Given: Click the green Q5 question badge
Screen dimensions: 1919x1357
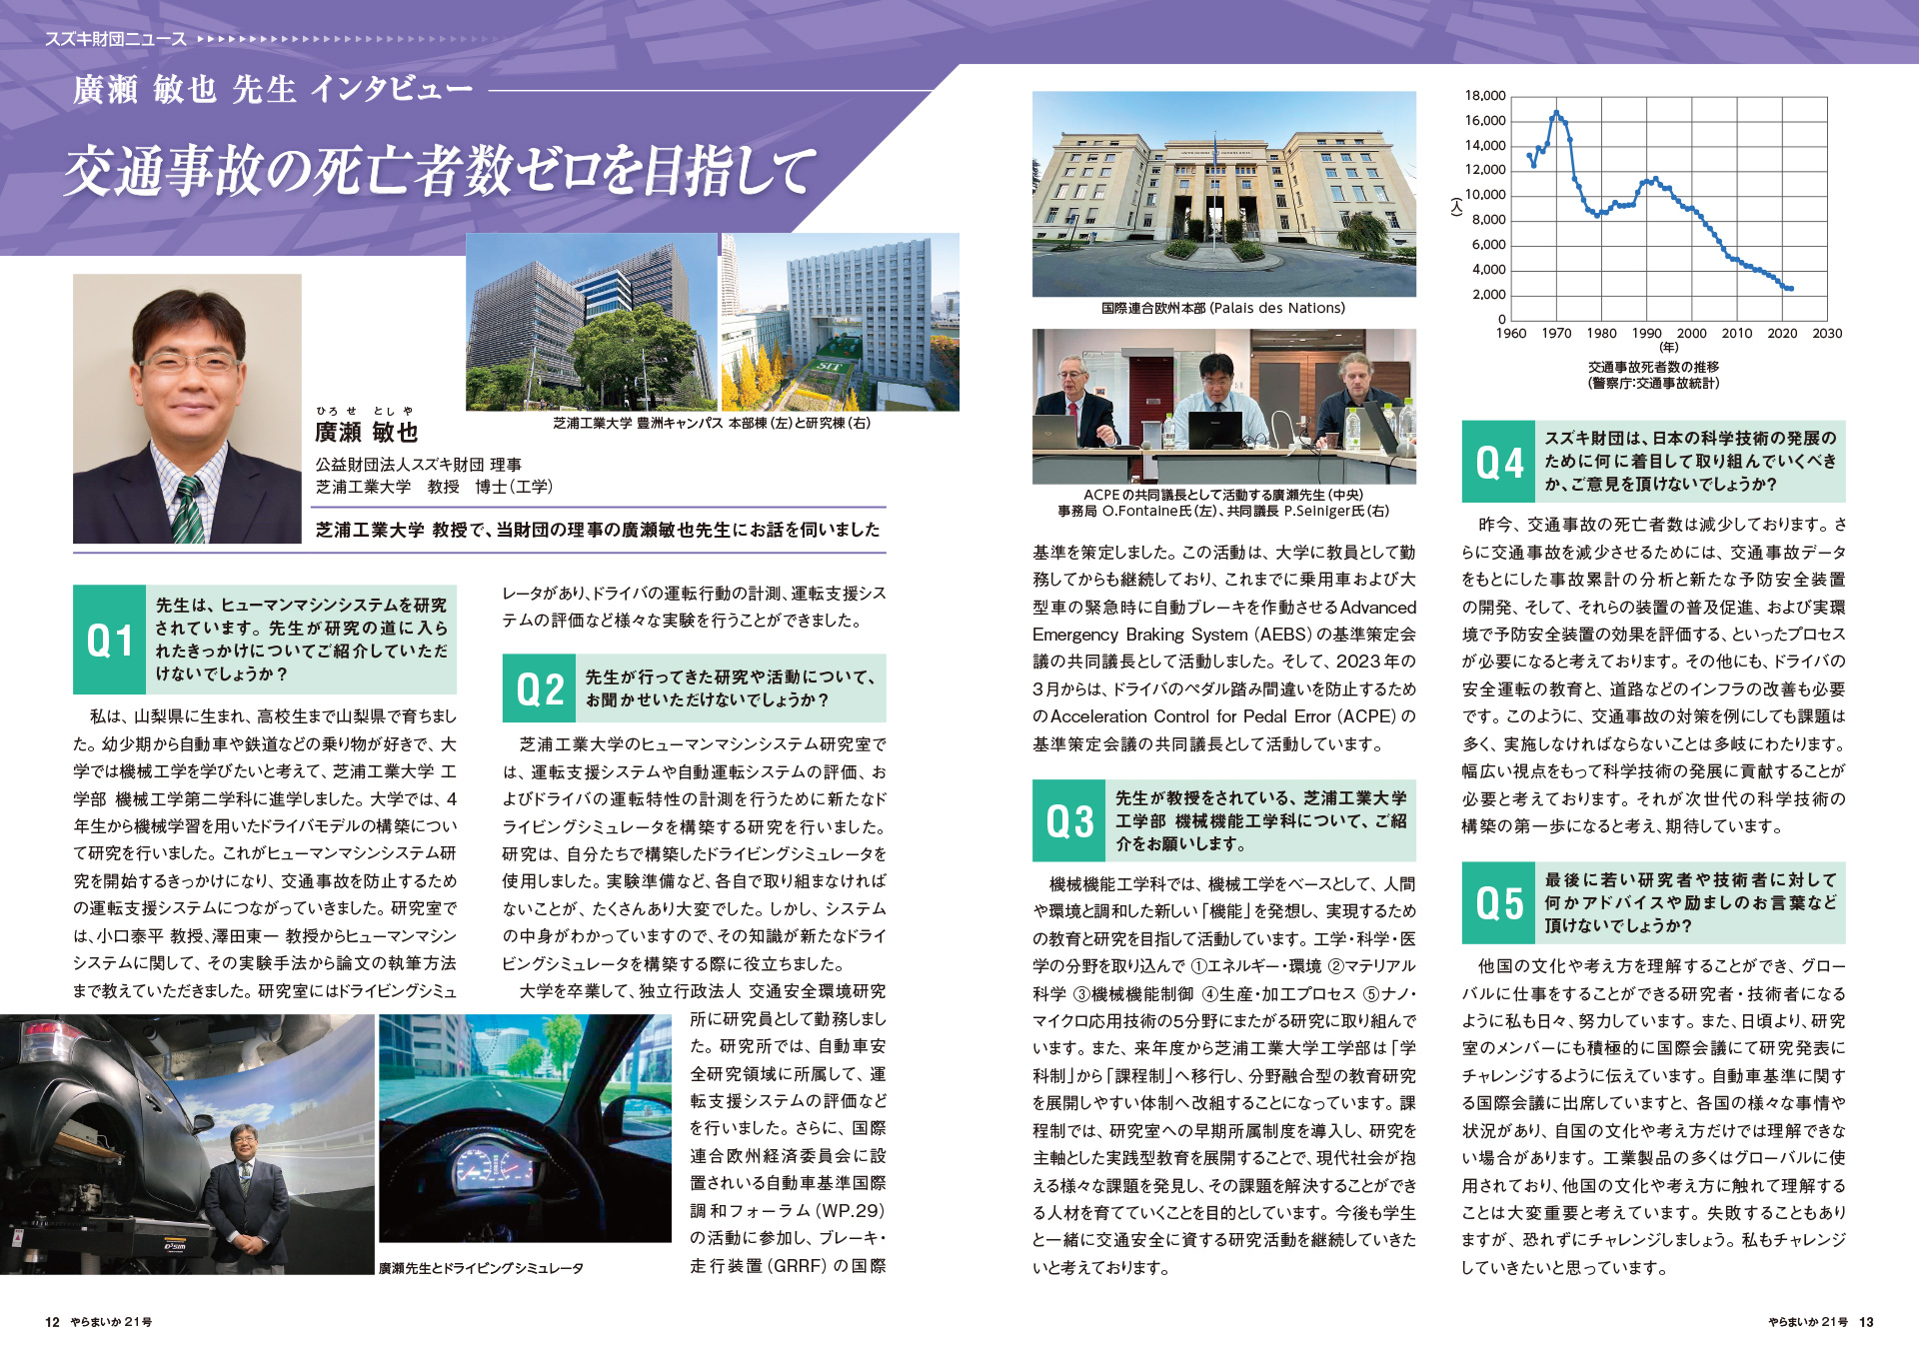Looking at the screenshot, I should 1498,903.
